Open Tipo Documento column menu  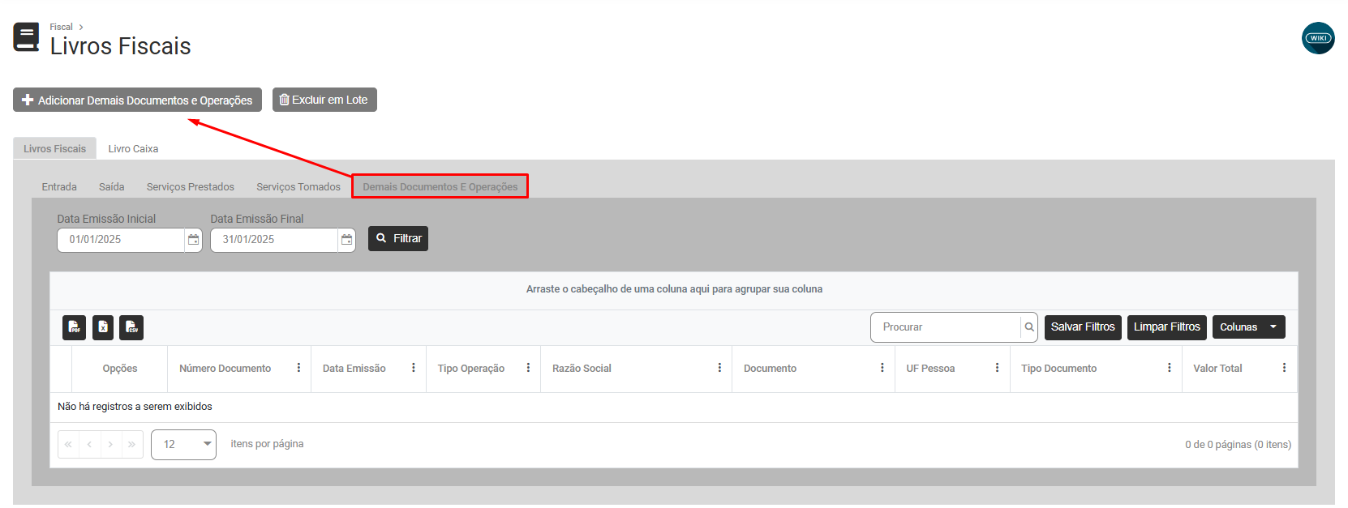pos(1169,368)
